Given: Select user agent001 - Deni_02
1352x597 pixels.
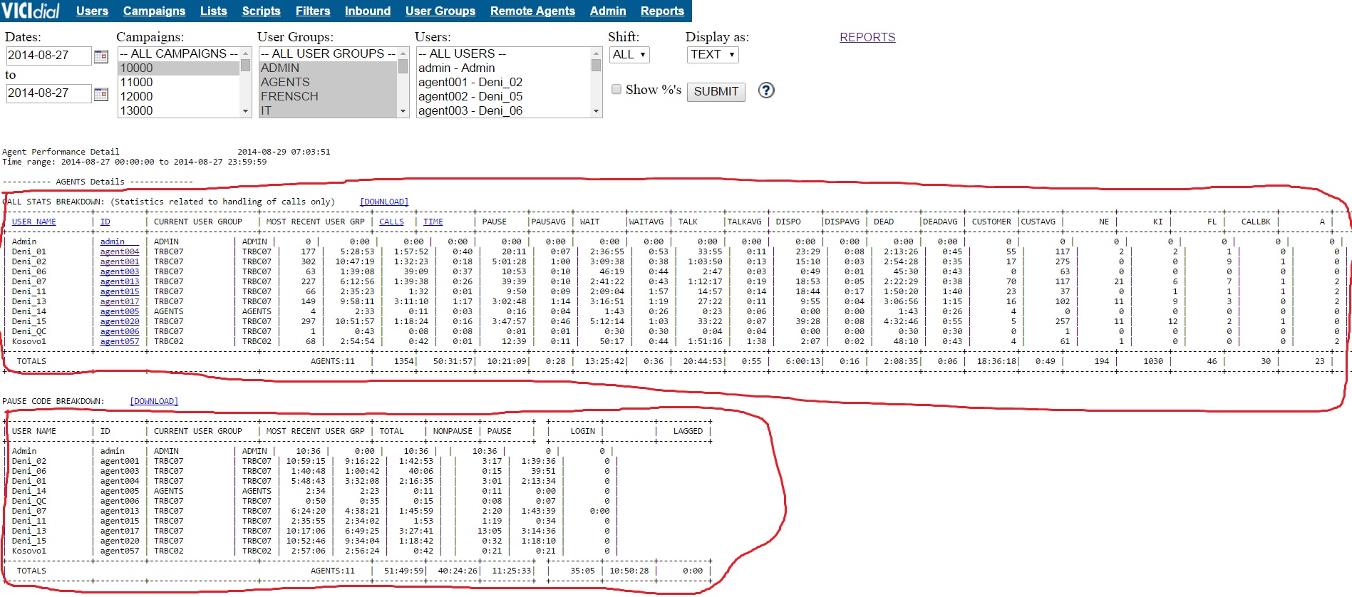Looking at the screenshot, I should tap(504, 83).
